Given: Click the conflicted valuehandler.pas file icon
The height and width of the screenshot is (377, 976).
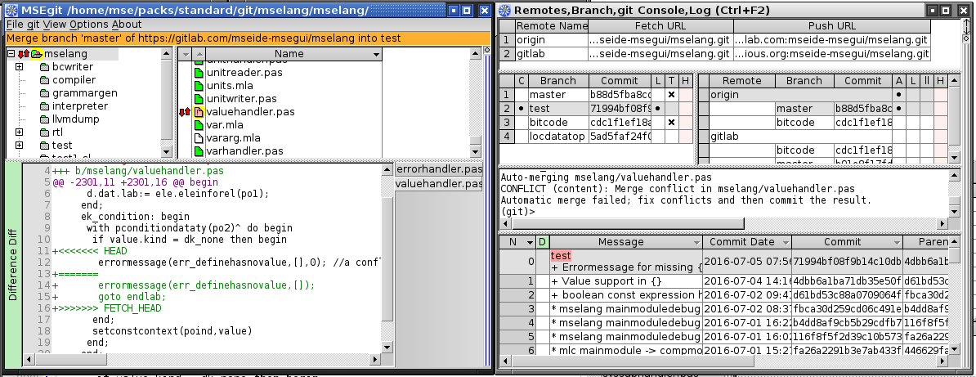Looking at the screenshot, I should (x=198, y=112).
